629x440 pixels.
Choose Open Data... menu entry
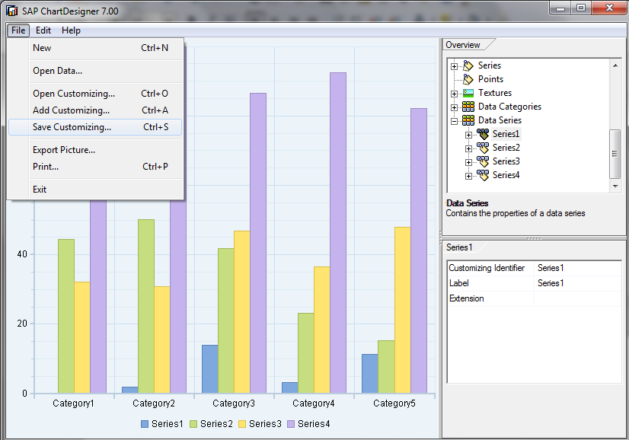[x=95, y=71]
